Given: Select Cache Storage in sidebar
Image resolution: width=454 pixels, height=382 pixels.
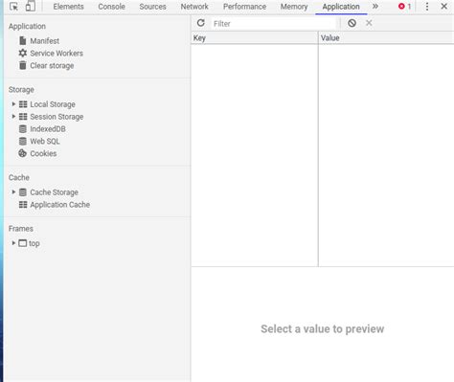Looking at the screenshot, I should [x=54, y=192].
